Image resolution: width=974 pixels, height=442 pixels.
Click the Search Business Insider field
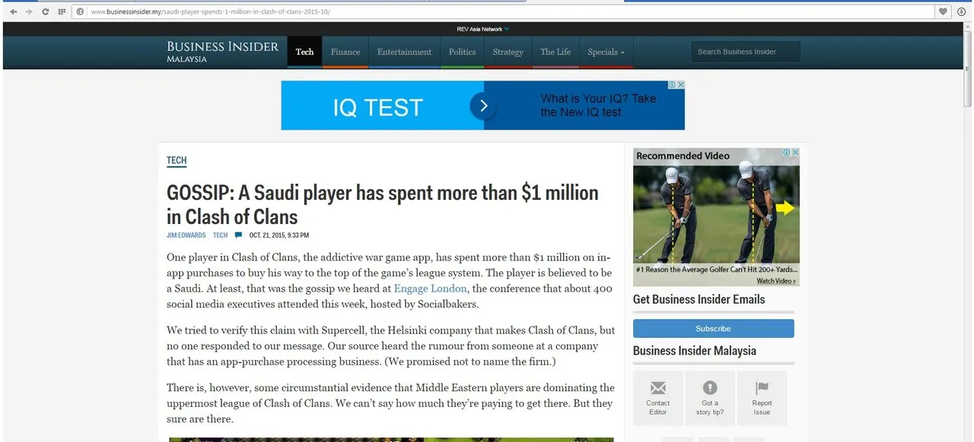coord(746,52)
